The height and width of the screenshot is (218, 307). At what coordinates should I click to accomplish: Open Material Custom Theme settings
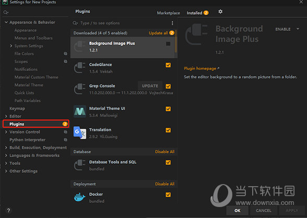click(x=36, y=77)
